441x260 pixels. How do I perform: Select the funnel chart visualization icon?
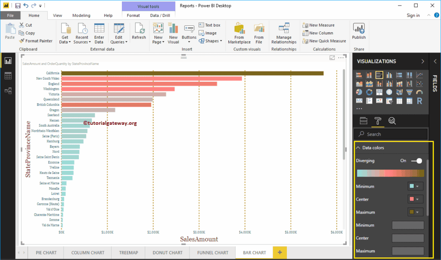[x=410, y=92]
